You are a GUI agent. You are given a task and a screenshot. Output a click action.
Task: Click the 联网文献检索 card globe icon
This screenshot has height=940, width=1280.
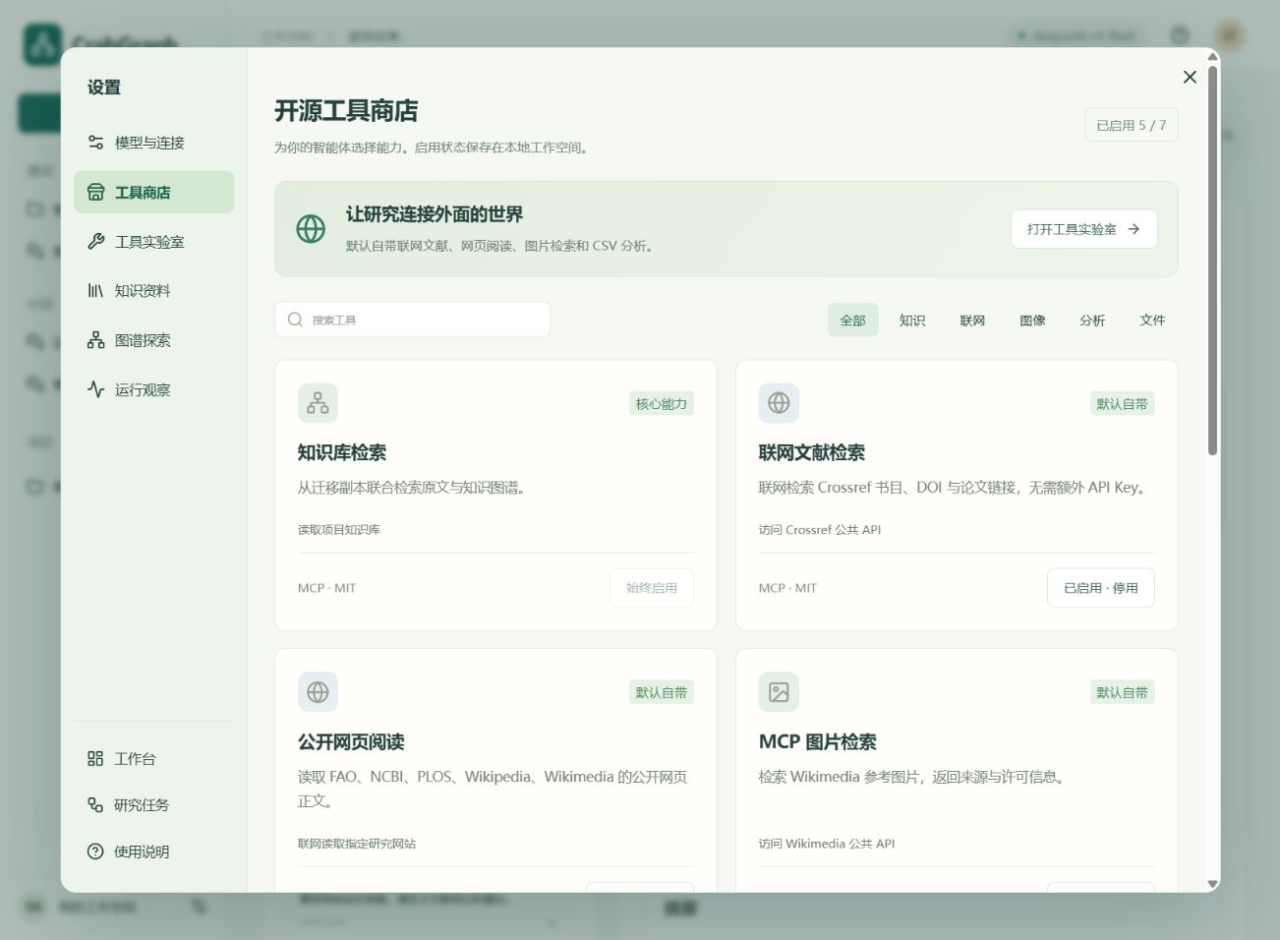coord(779,403)
